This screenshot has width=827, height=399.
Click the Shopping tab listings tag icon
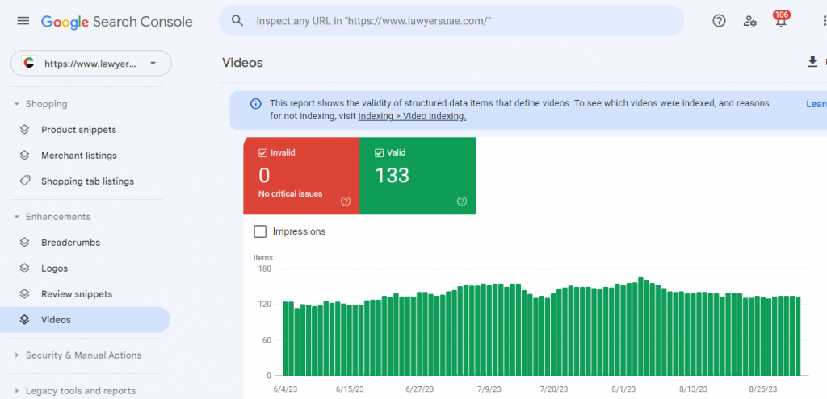coord(24,181)
